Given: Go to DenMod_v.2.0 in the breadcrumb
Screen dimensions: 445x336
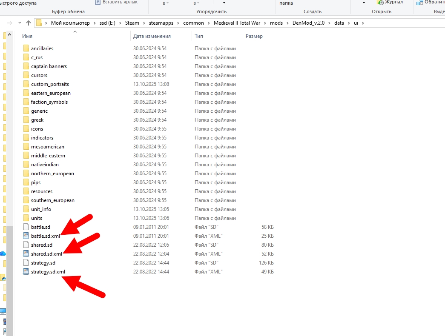Looking at the screenshot, I should pyautogui.click(x=308, y=23).
